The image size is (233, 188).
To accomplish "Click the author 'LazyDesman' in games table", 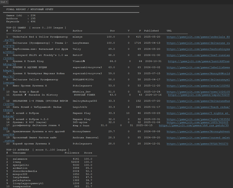I will (x=81, y=43).
